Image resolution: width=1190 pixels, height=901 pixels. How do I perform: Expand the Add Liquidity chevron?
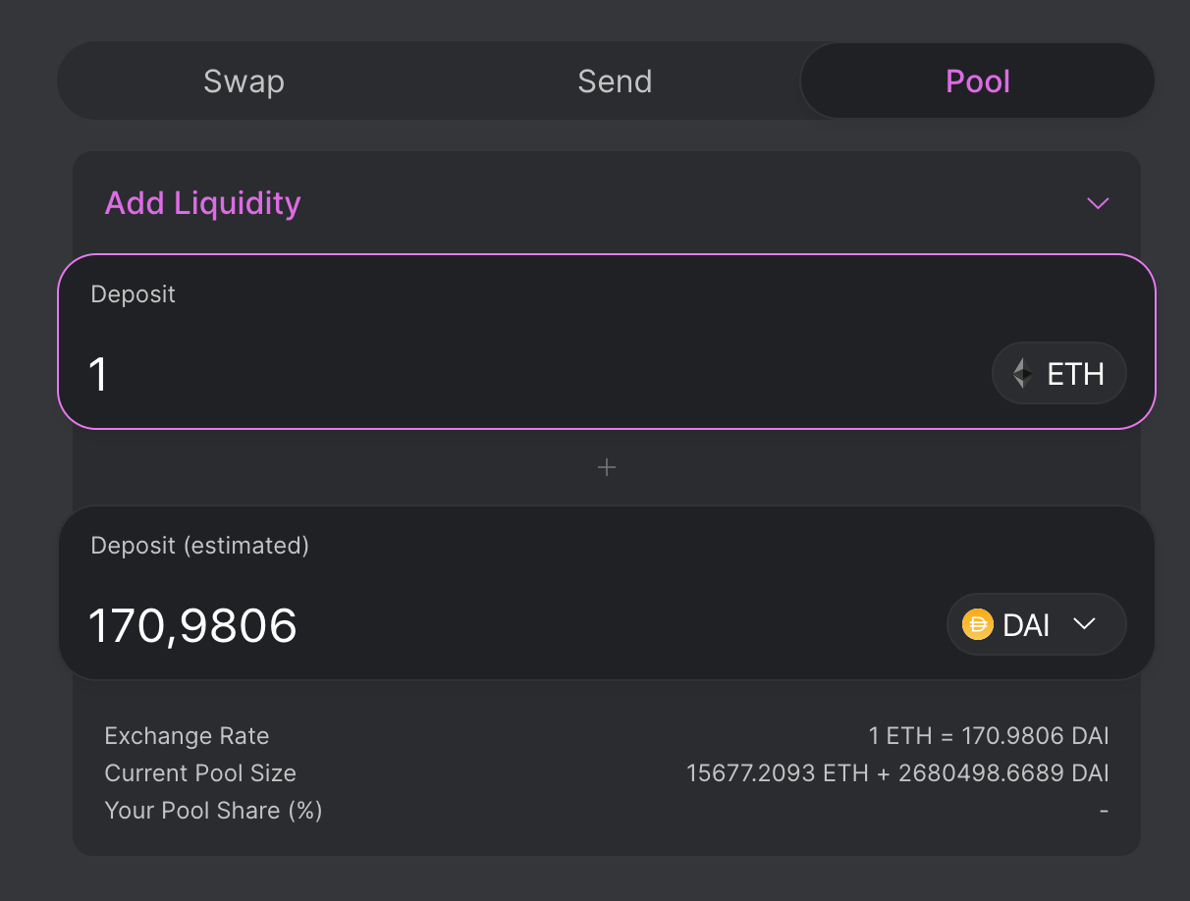[x=1098, y=203]
